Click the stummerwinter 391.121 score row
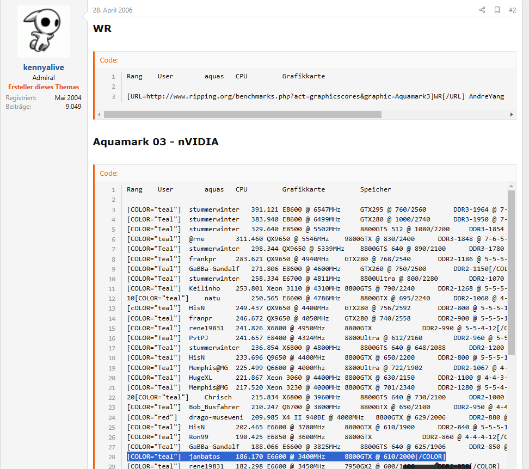This screenshot has height=469, width=529. click(317, 209)
